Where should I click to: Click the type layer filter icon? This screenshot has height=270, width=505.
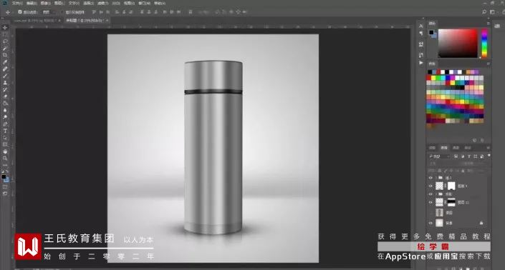469,156
